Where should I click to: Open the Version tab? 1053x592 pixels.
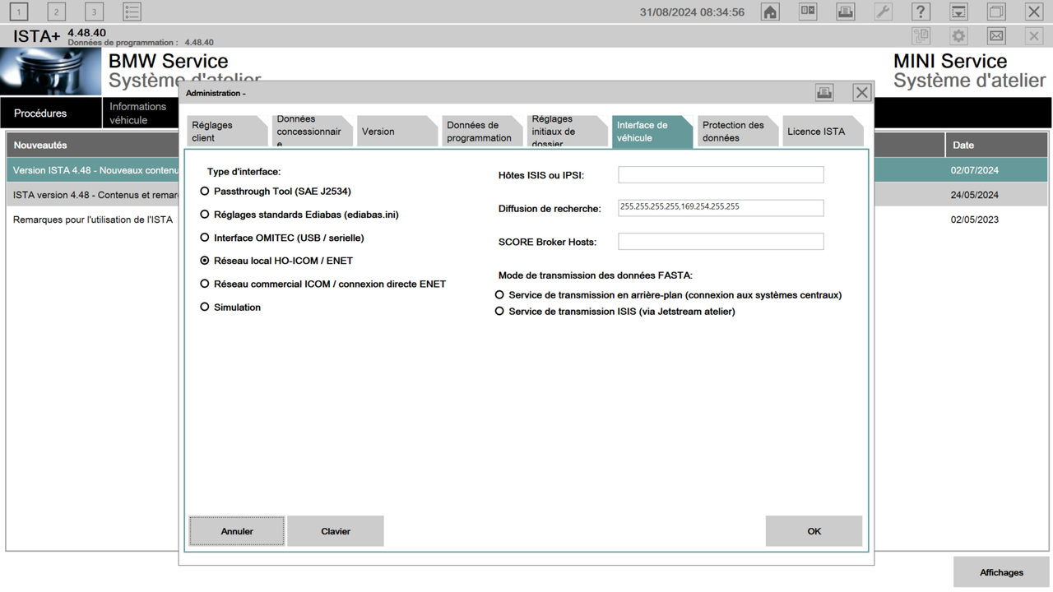pyautogui.click(x=397, y=132)
